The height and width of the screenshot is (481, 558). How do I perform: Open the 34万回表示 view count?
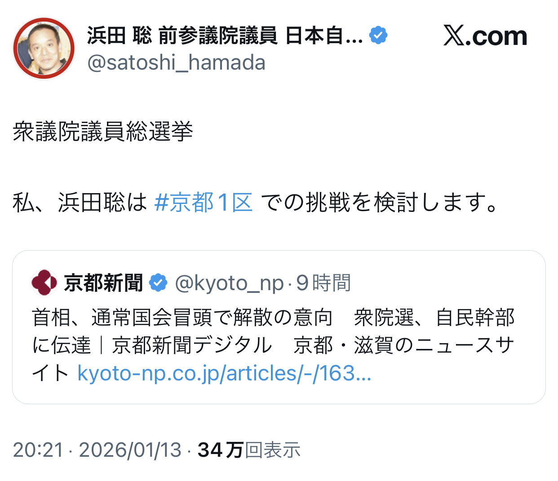click(249, 450)
